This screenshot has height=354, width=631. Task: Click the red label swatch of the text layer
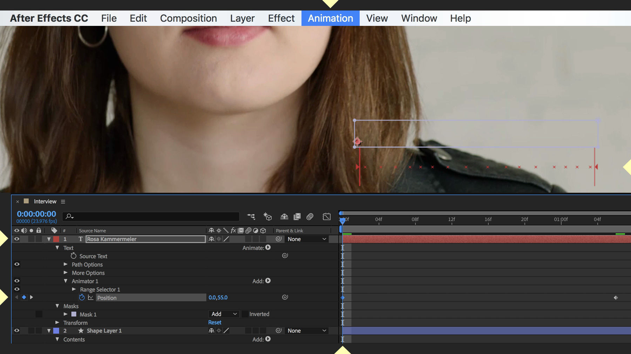(x=56, y=239)
